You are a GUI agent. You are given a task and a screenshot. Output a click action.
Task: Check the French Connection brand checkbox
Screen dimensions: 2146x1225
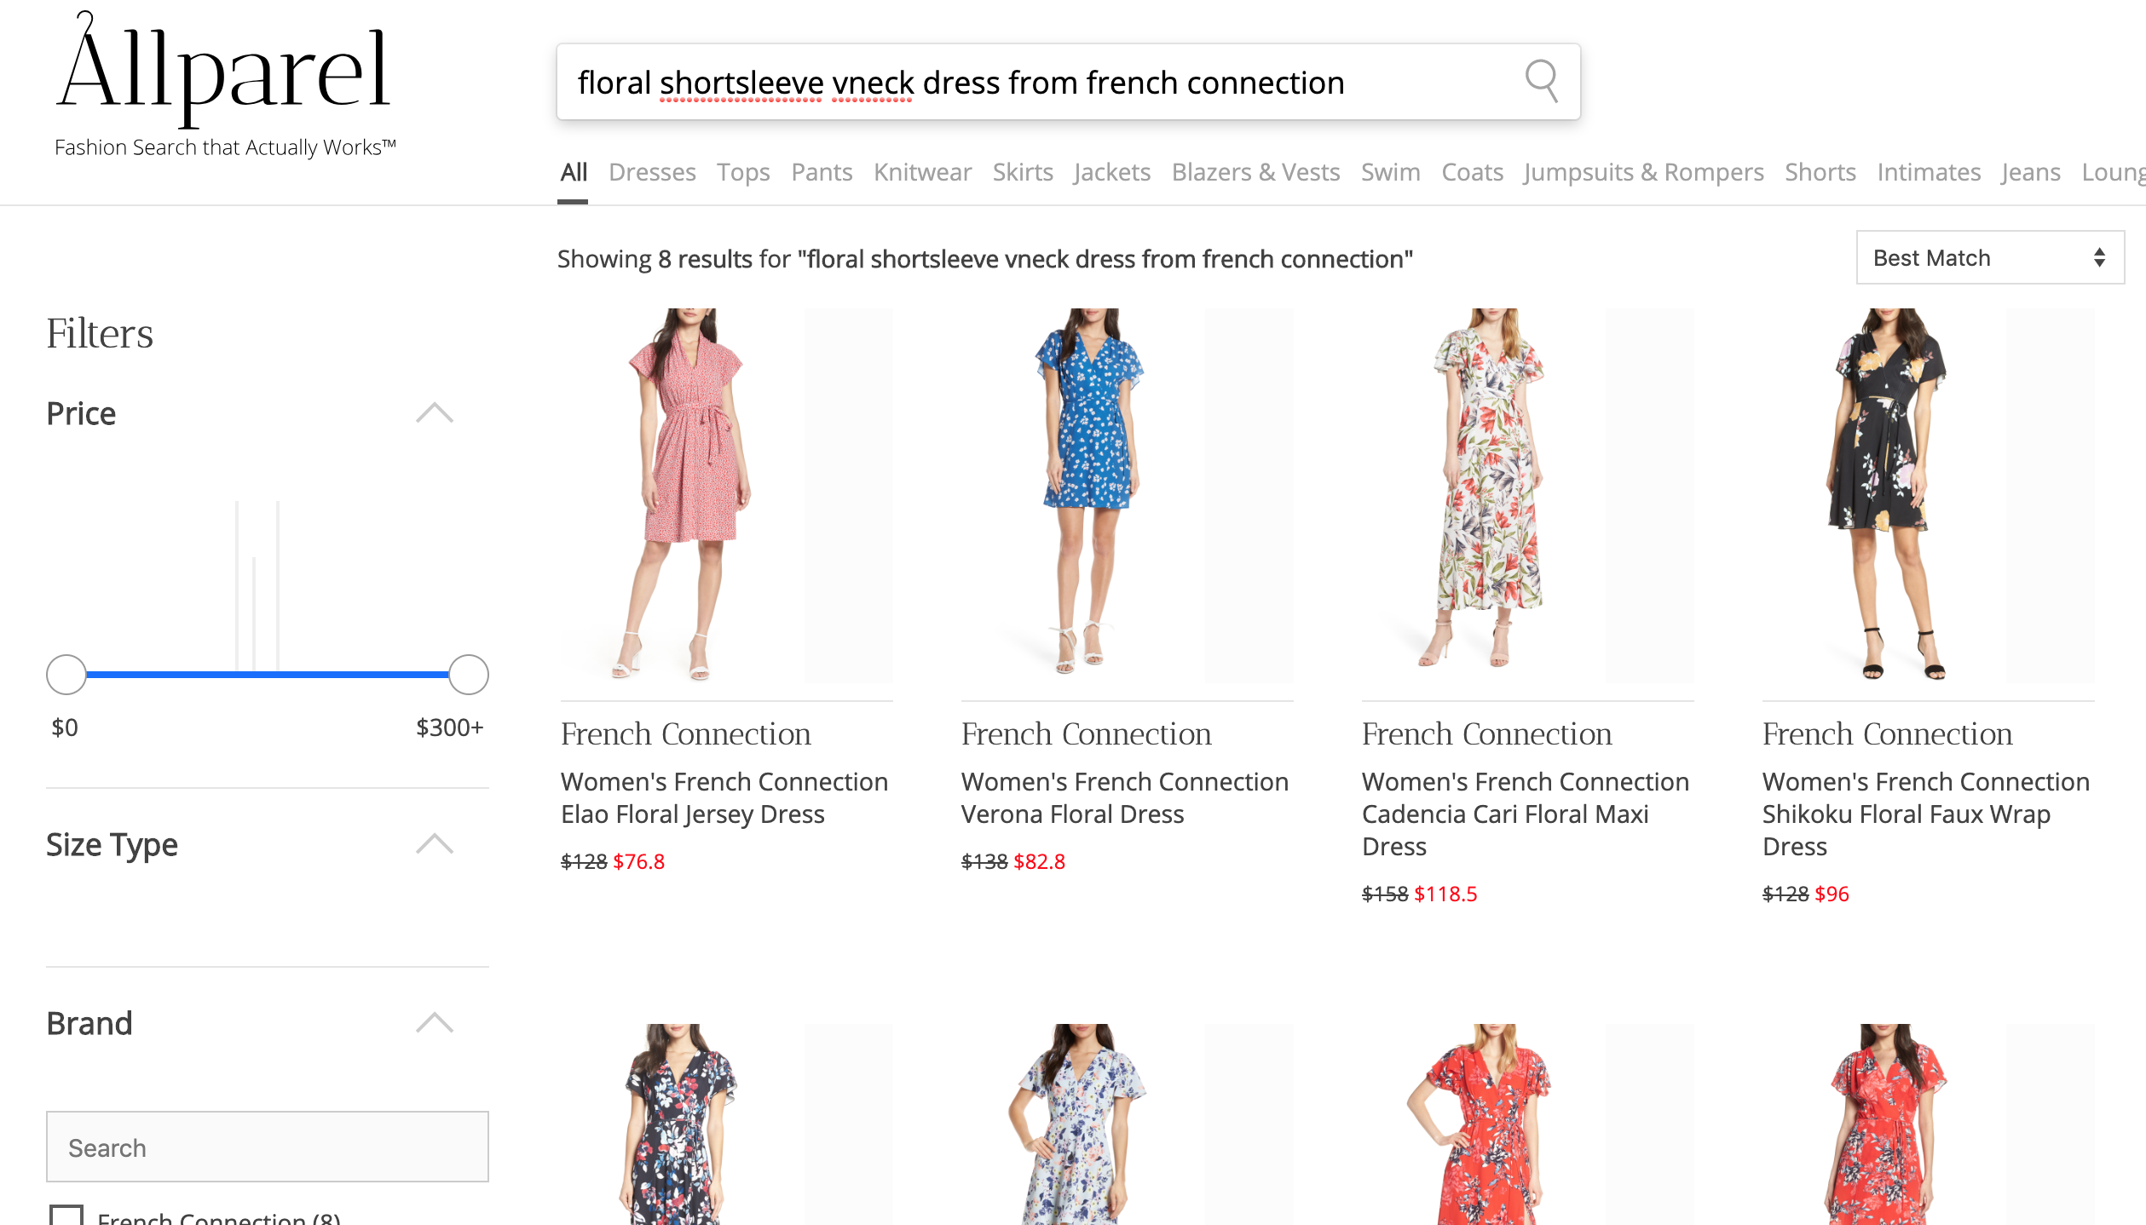[x=66, y=1216]
